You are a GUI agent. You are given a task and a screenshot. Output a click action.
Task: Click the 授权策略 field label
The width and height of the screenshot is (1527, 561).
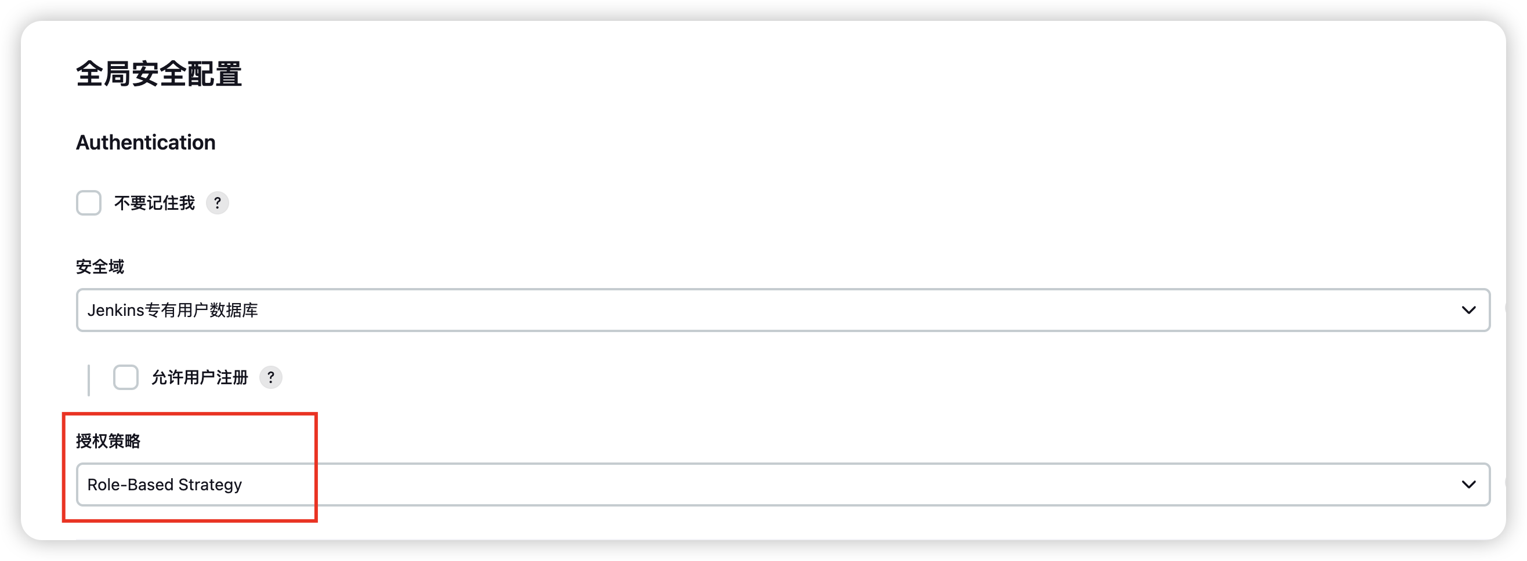(108, 440)
